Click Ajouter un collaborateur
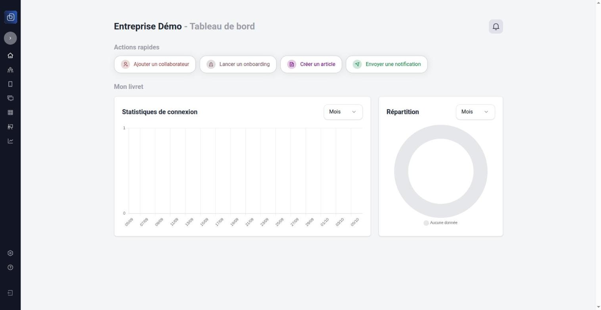 click(x=155, y=64)
